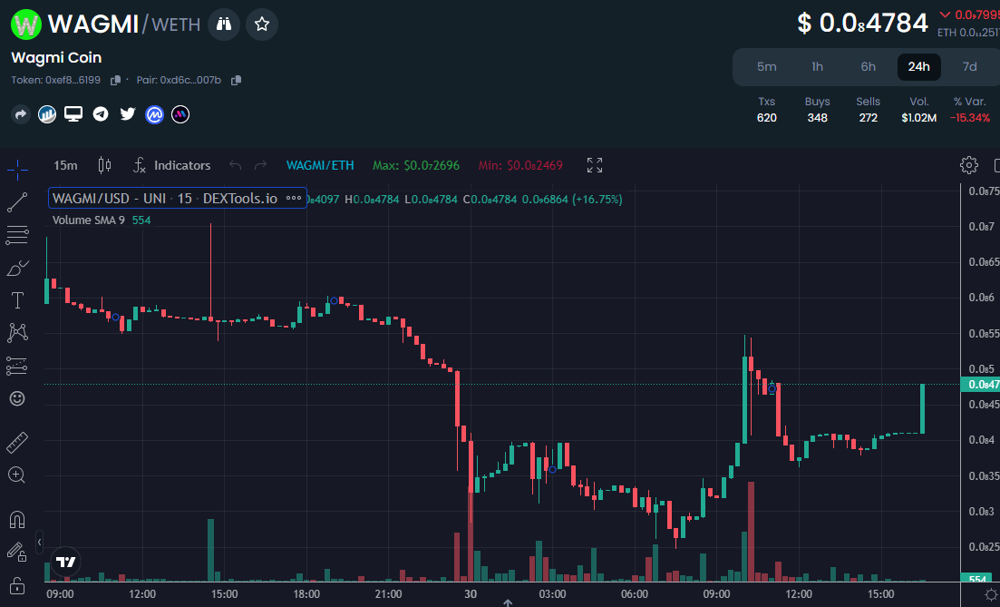Click the binoculars watch icon next to WETH
The image size is (1000, 607).
pos(224,24)
